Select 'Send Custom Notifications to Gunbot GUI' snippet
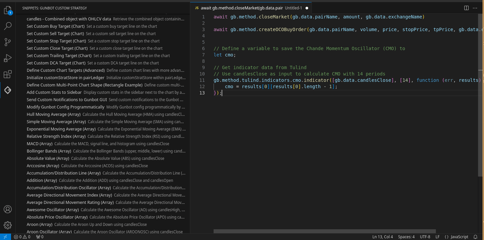The height and width of the screenshot is (240, 484). 103,100
